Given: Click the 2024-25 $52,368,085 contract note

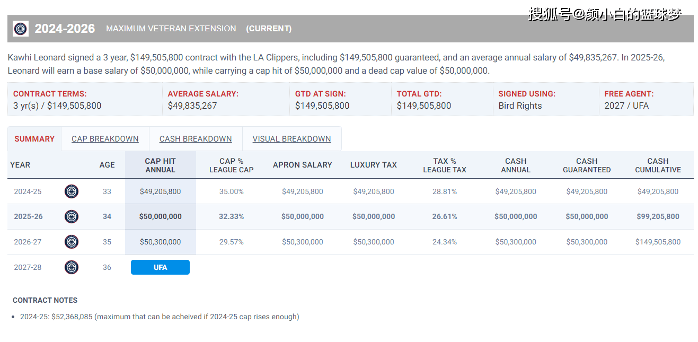Looking at the screenshot, I should [x=160, y=317].
